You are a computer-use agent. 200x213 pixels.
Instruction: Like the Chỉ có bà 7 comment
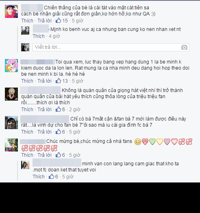pos(27,132)
